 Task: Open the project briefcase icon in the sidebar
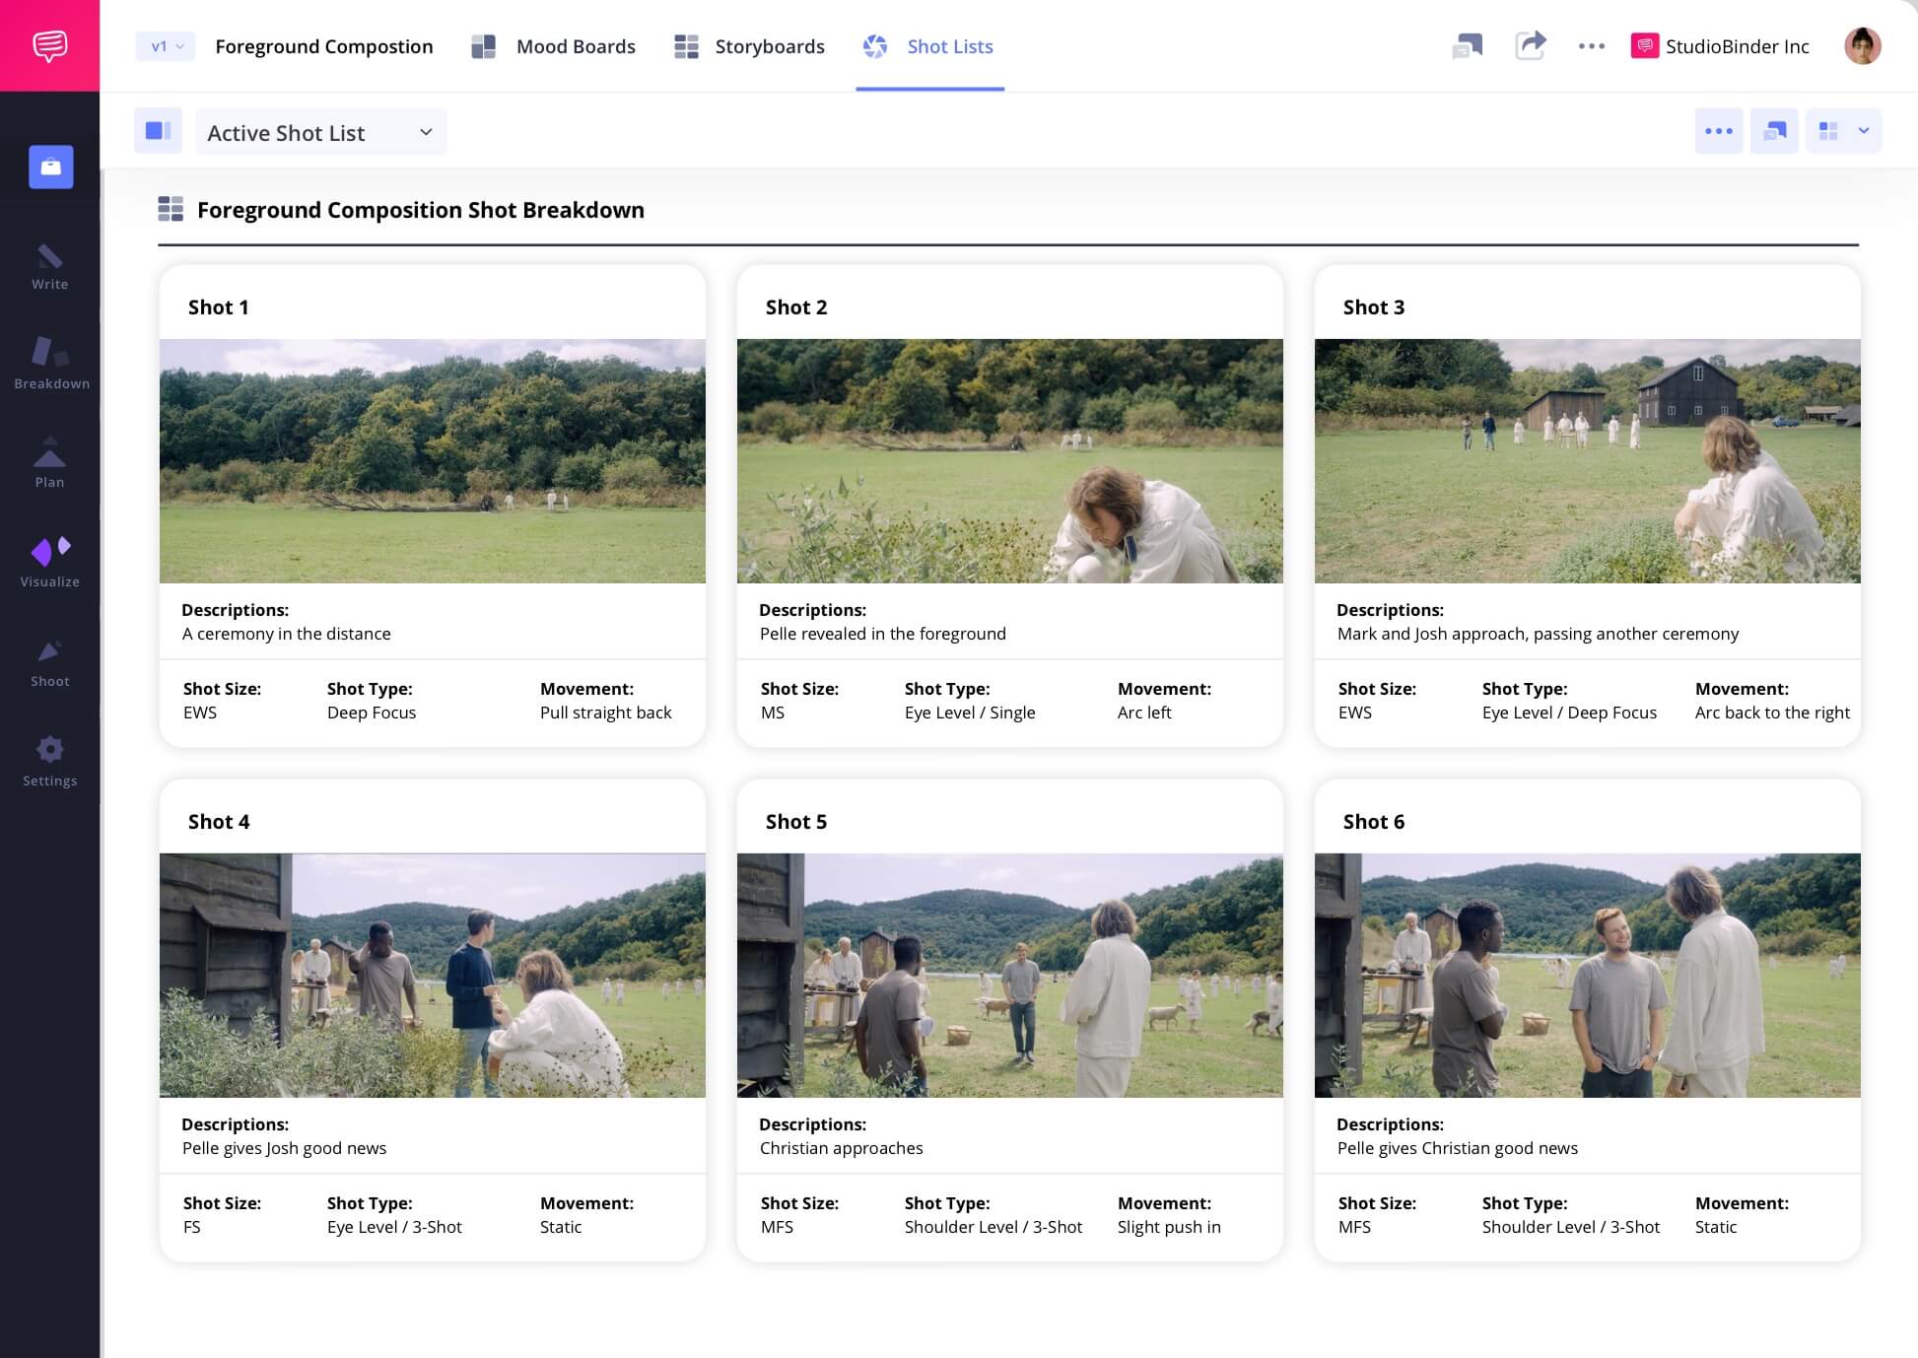pos(49,167)
